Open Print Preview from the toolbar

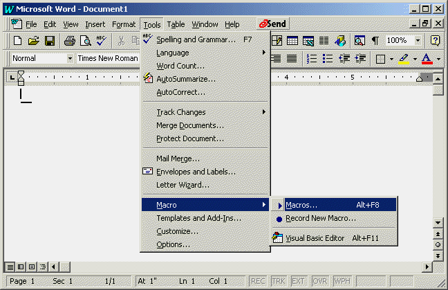click(x=85, y=41)
